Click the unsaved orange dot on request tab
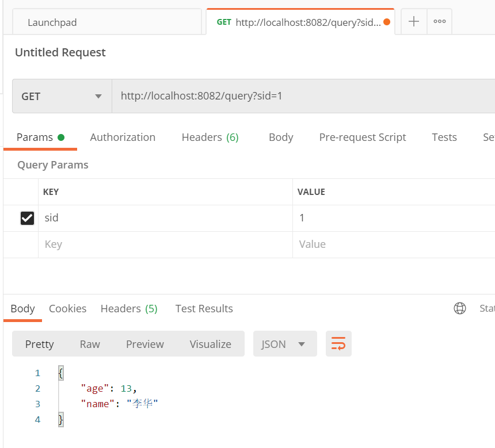Image resolution: width=495 pixels, height=448 pixels. click(386, 22)
